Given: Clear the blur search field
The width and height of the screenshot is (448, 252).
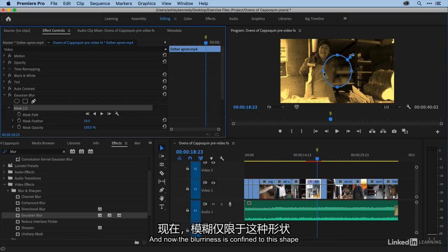Looking at the screenshot, I should coord(64,152).
